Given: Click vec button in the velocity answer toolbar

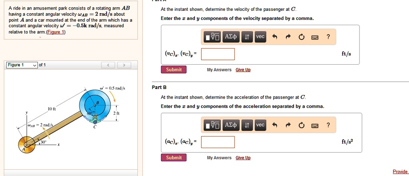Looking at the screenshot, I should (x=260, y=37).
